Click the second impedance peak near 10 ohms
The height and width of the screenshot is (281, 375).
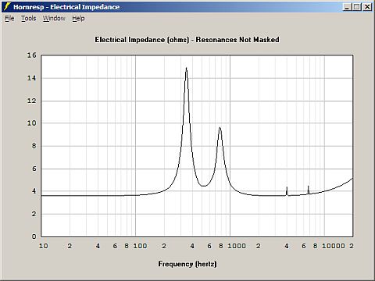point(220,129)
